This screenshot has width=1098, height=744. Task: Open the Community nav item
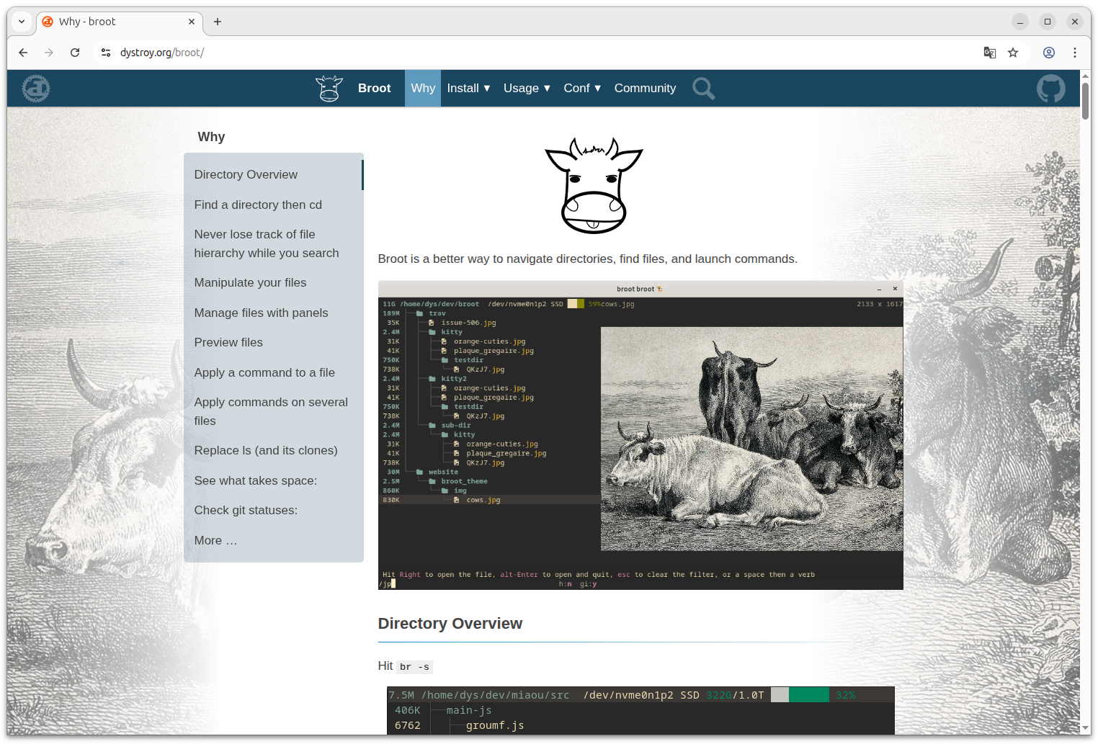pos(645,89)
